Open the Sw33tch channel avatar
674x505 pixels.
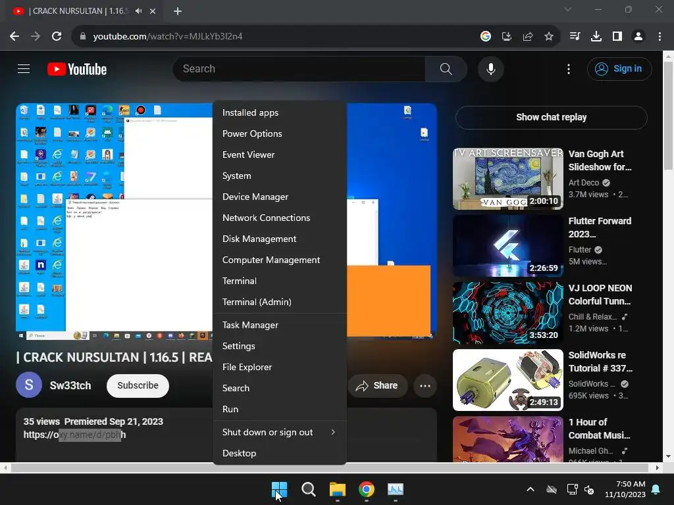tap(29, 385)
